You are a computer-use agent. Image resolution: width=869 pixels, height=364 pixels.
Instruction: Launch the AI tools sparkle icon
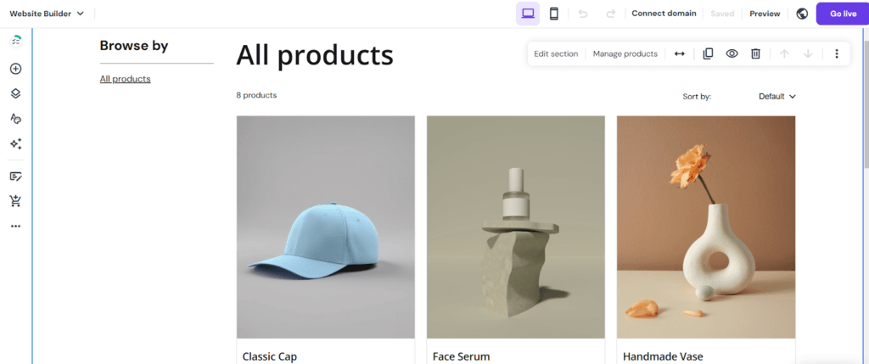(x=15, y=144)
